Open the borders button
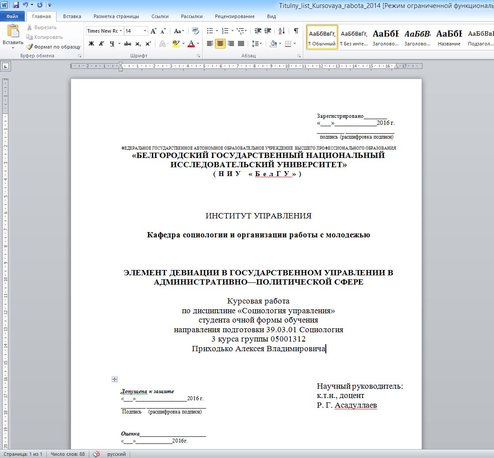The height and width of the screenshot is (458, 494). point(288,44)
